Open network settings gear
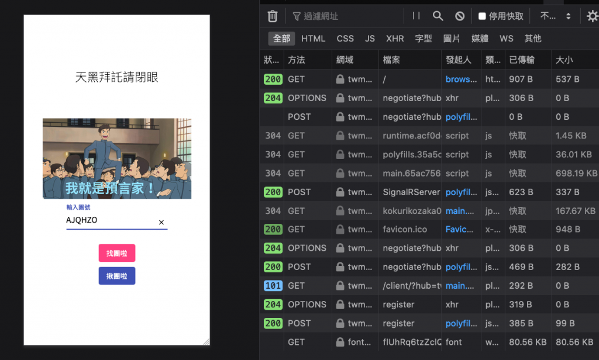 [x=593, y=16]
